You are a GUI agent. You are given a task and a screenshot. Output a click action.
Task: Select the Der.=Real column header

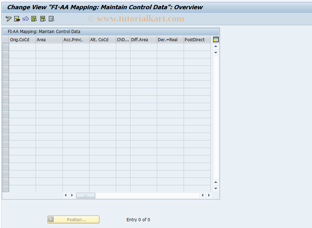(170, 40)
